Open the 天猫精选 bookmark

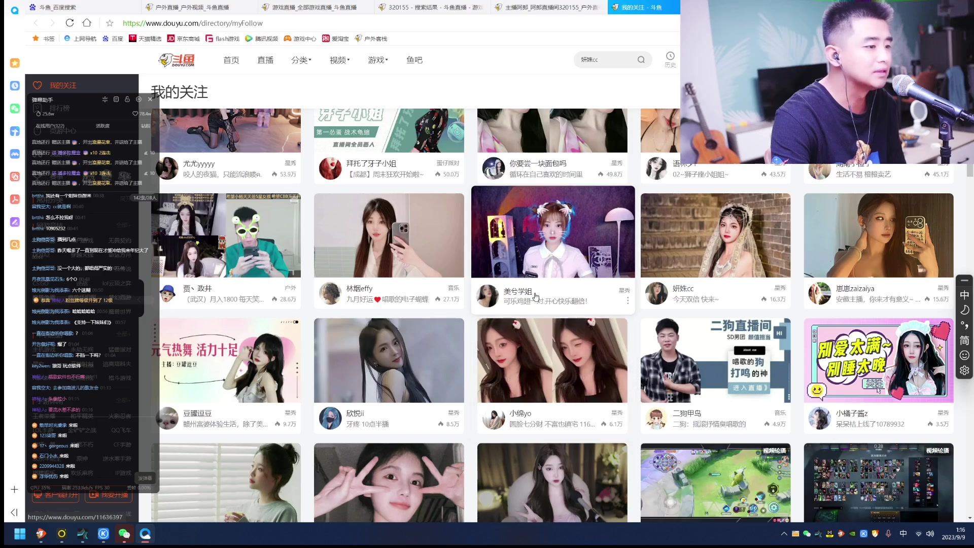145,39
